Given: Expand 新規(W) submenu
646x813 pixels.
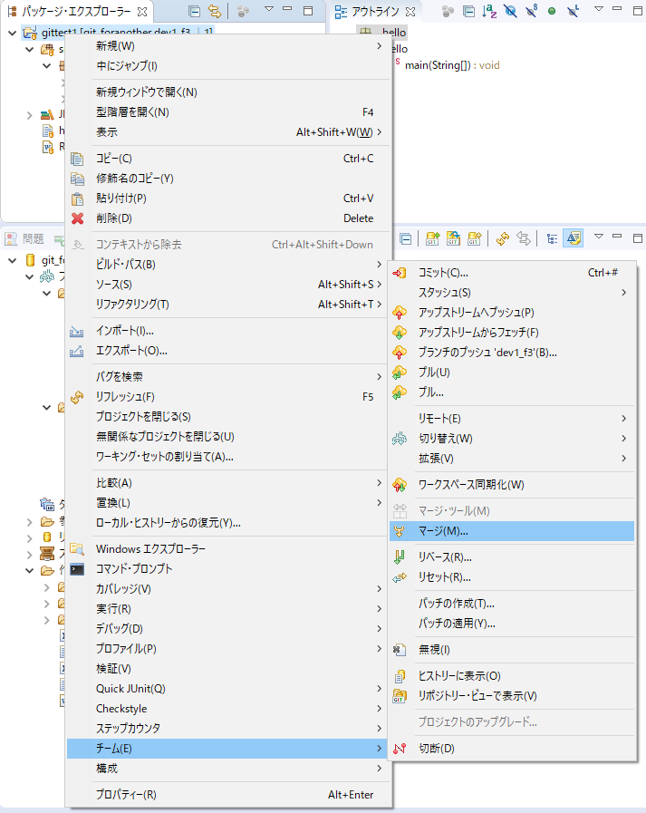Looking at the screenshot, I should pyautogui.click(x=228, y=46).
